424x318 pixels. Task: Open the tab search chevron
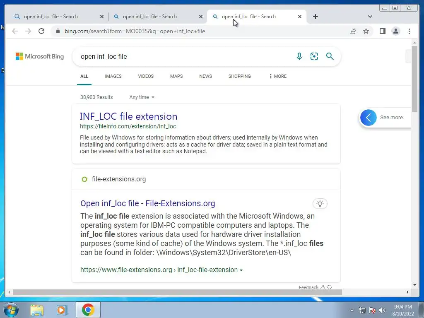click(x=370, y=17)
